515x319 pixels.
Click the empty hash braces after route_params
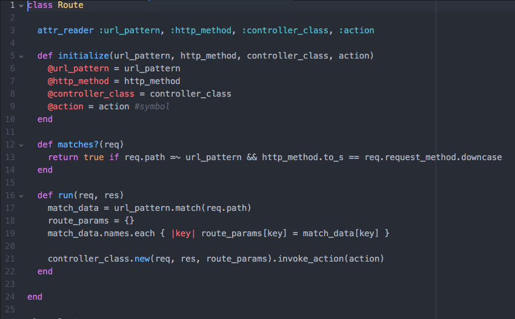[x=129, y=221]
